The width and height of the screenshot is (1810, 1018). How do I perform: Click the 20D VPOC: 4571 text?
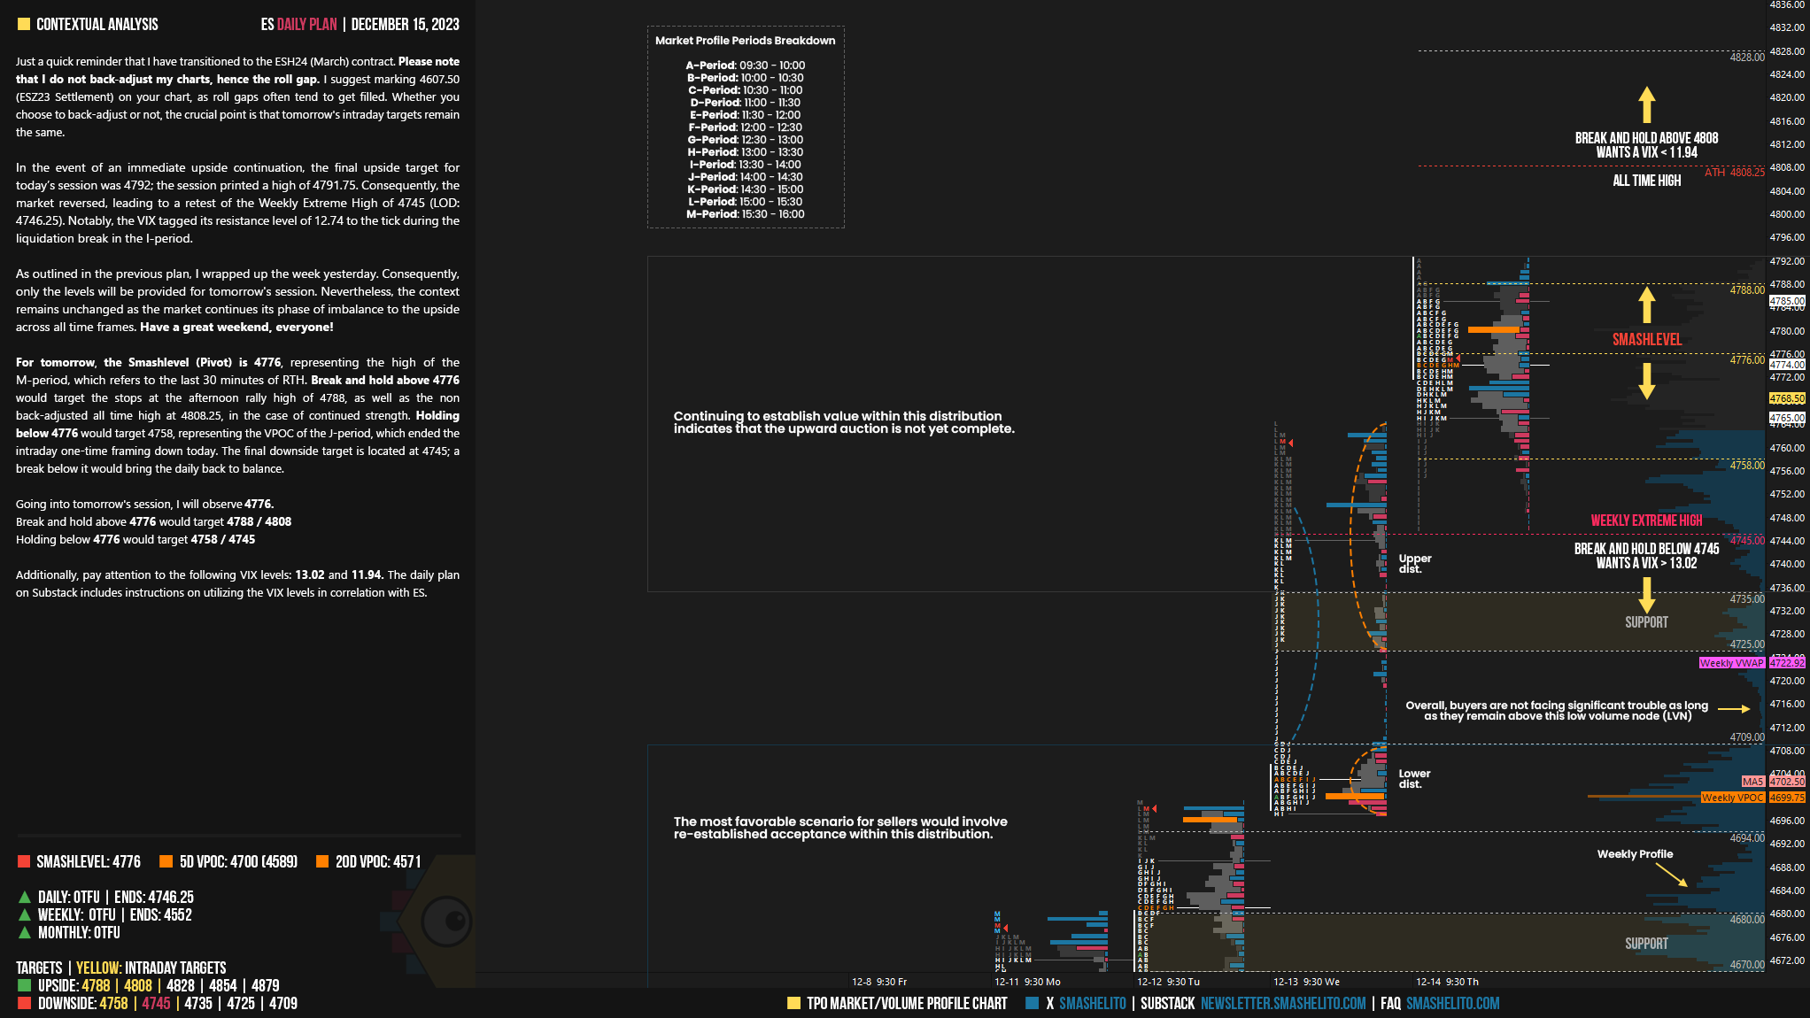click(x=378, y=861)
